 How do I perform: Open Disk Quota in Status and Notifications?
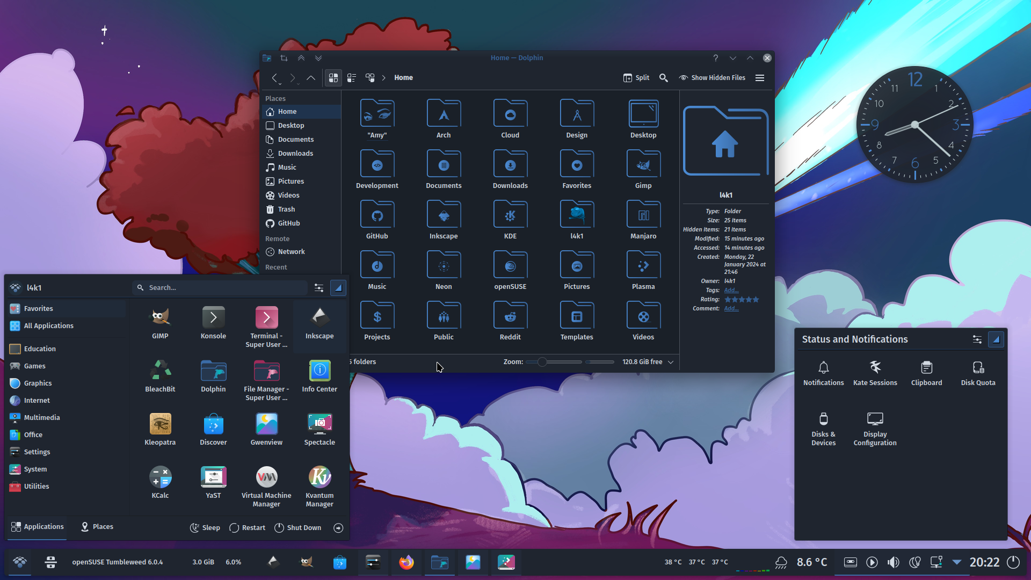point(978,373)
